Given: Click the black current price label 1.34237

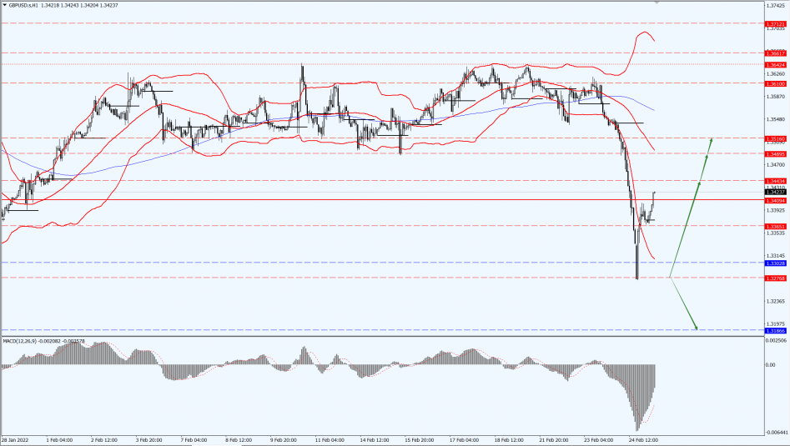Looking at the screenshot, I should [x=775, y=193].
